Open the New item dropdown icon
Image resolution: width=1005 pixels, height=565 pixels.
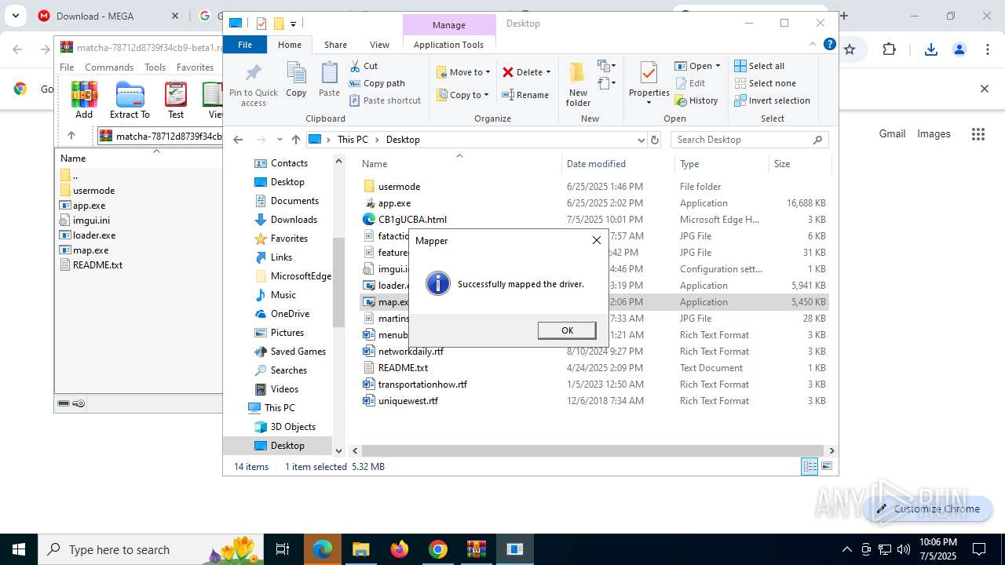(x=606, y=66)
